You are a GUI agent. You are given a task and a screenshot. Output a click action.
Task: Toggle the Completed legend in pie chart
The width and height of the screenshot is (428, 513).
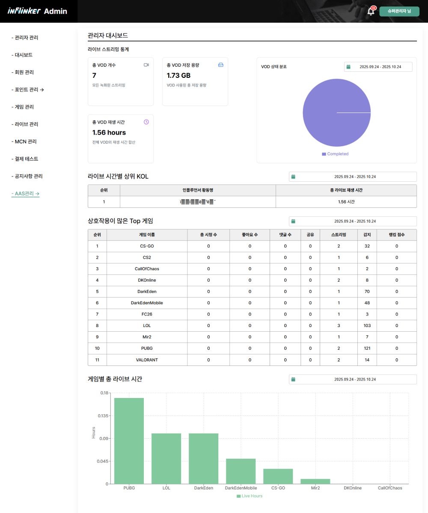(335, 154)
